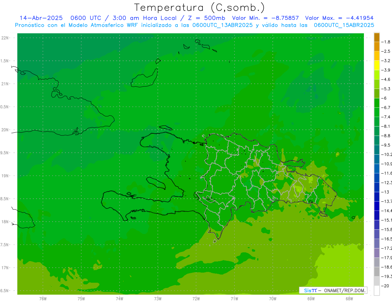Click the -1.8 legend value
Screen dimensions: 392x303
(x=386, y=42)
